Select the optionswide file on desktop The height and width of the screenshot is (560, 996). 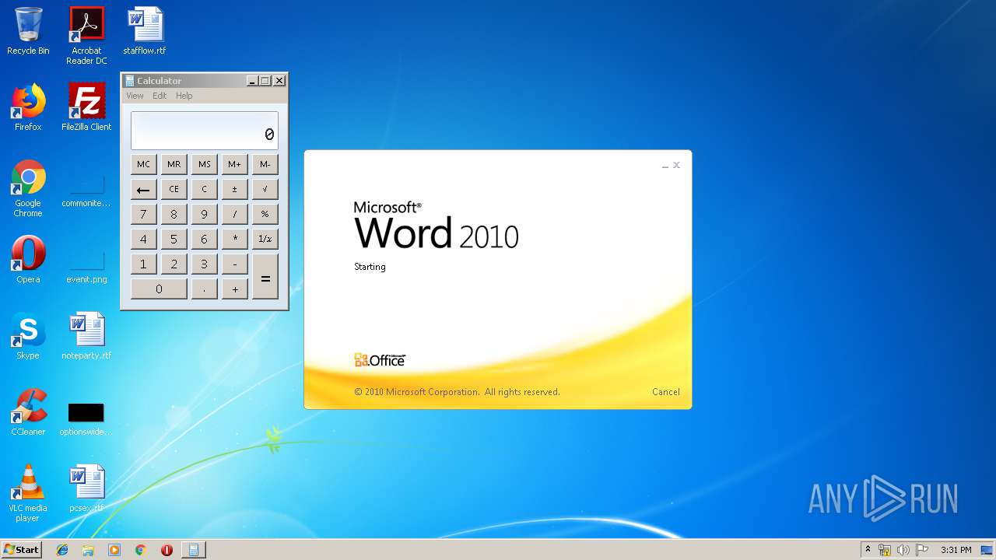[86, 419]
